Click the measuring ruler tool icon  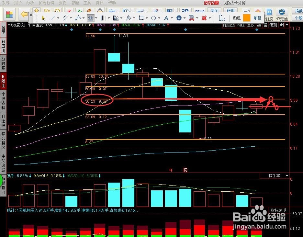point(222,18)
